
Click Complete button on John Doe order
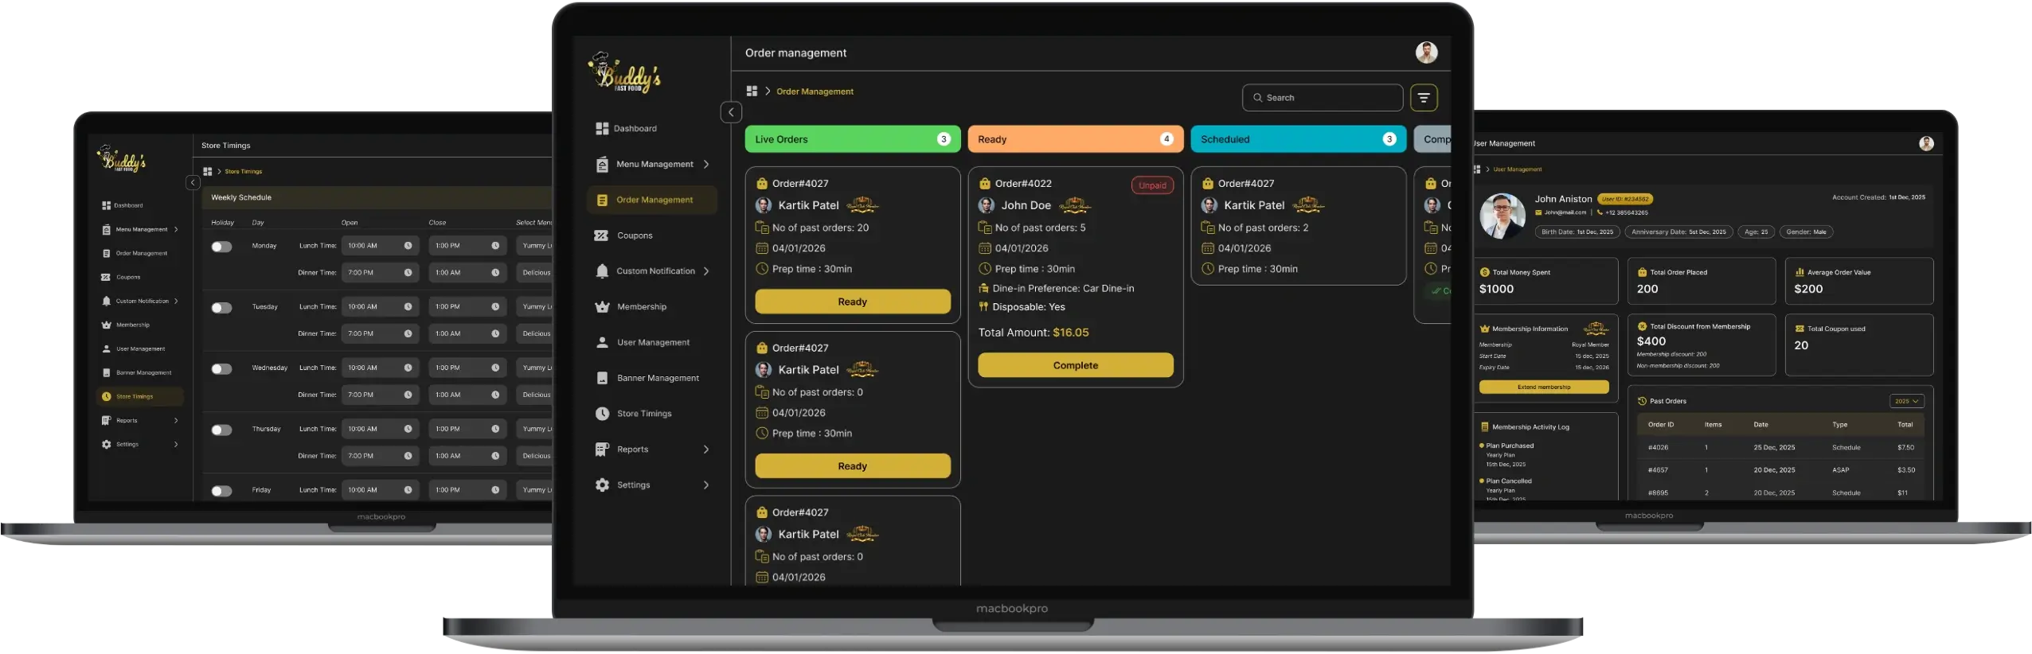1075,365
